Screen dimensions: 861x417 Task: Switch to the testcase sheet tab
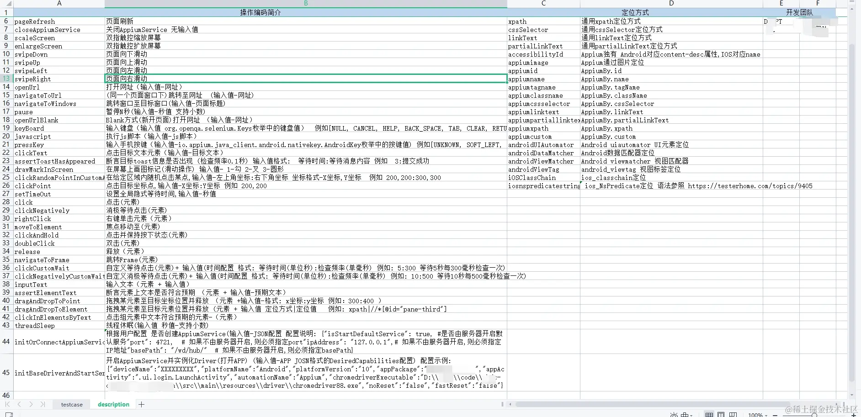(72, 405)
